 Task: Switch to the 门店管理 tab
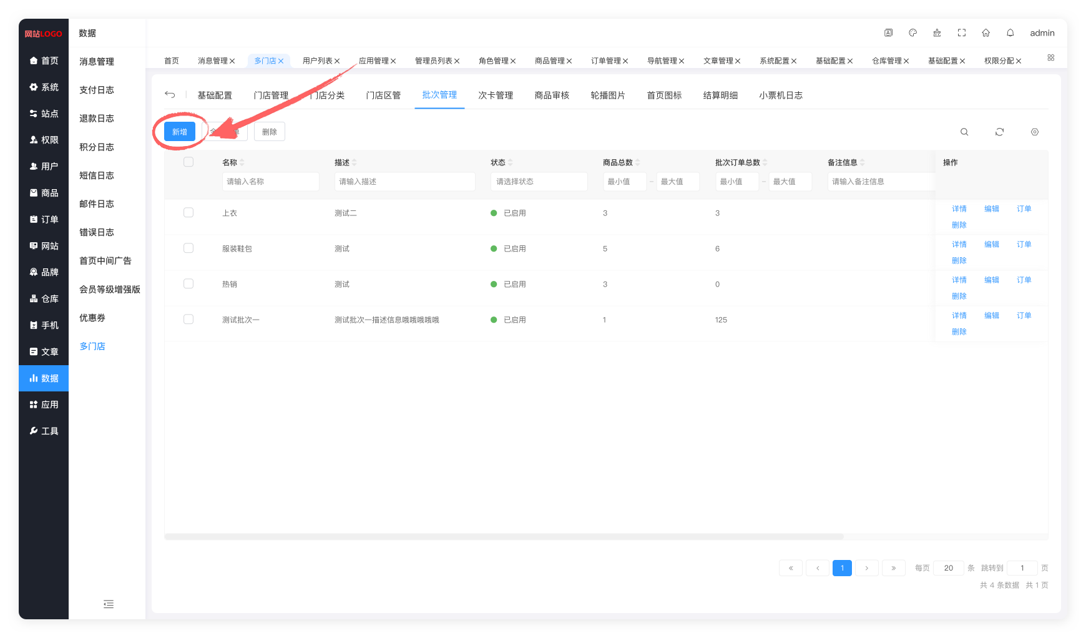(271, 96)
